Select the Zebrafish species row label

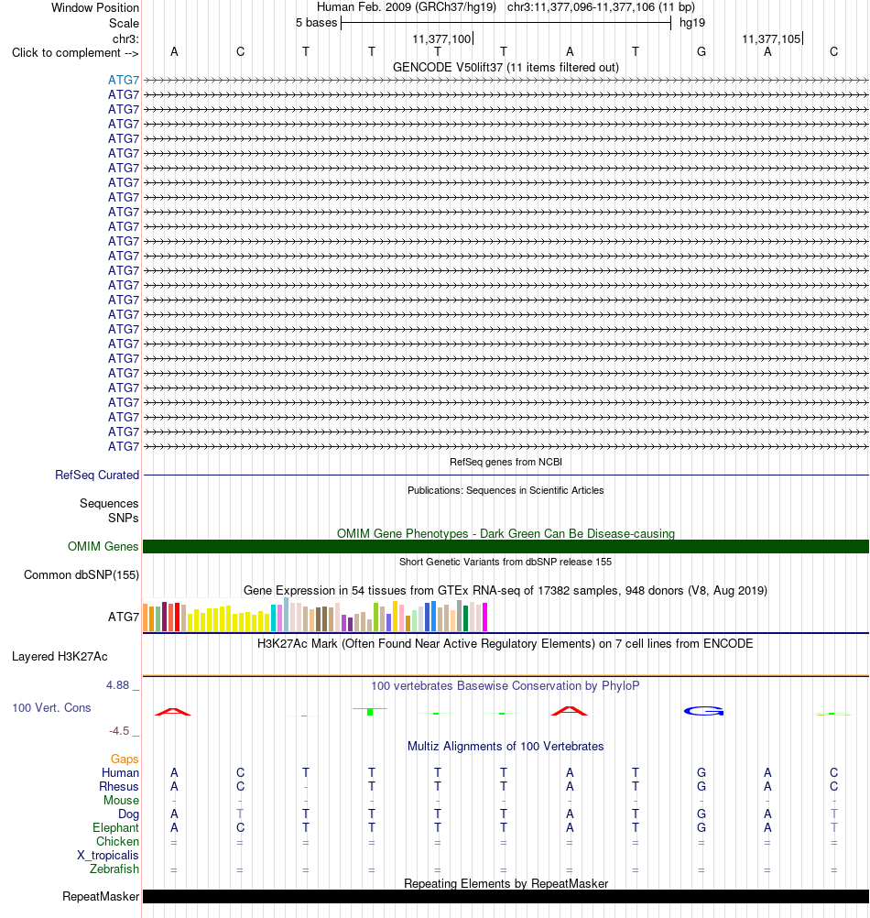point(114,869)
